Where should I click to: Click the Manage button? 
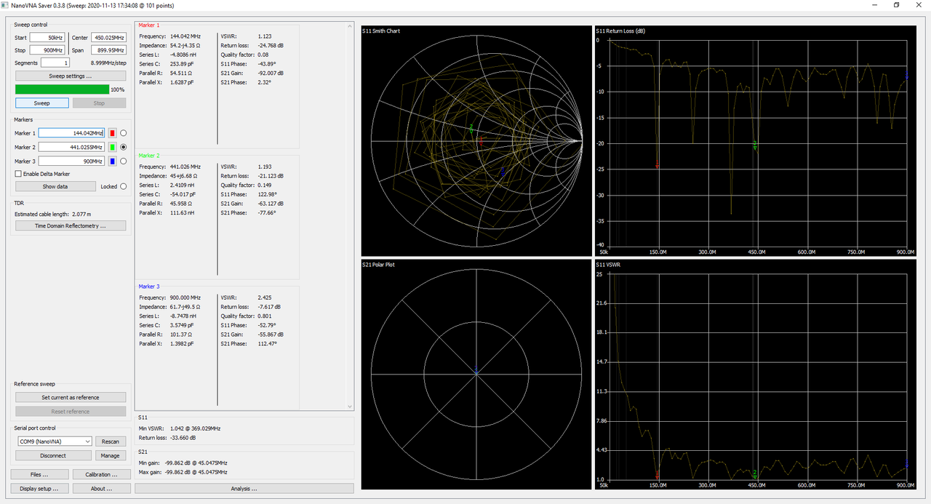point(111,455)
